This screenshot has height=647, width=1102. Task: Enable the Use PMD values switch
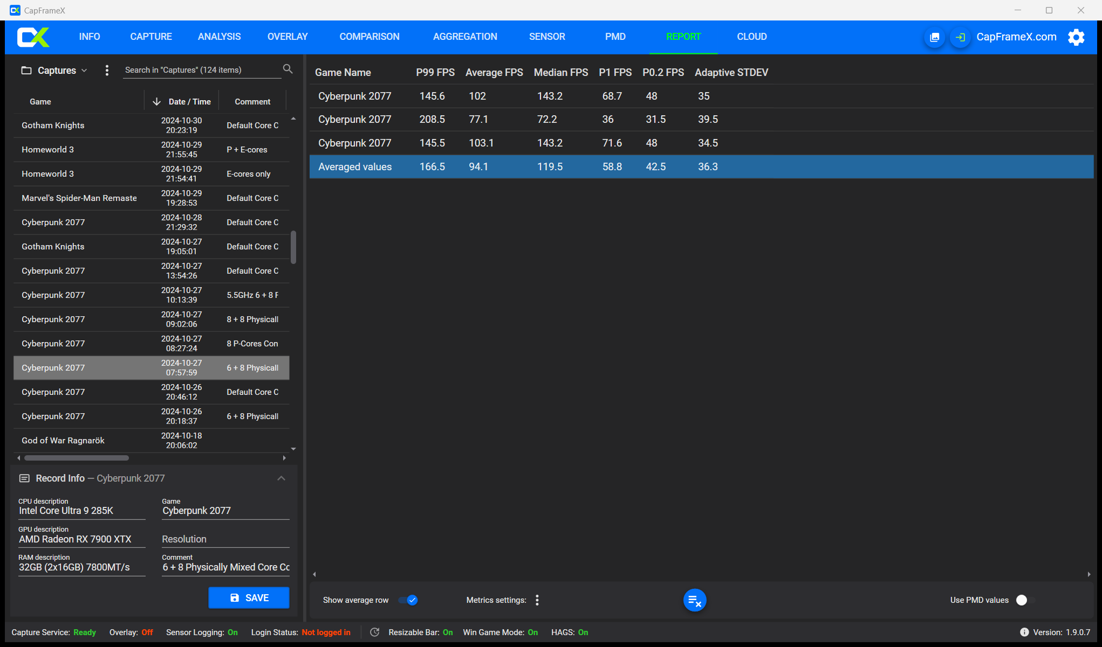pos(1025,600)
